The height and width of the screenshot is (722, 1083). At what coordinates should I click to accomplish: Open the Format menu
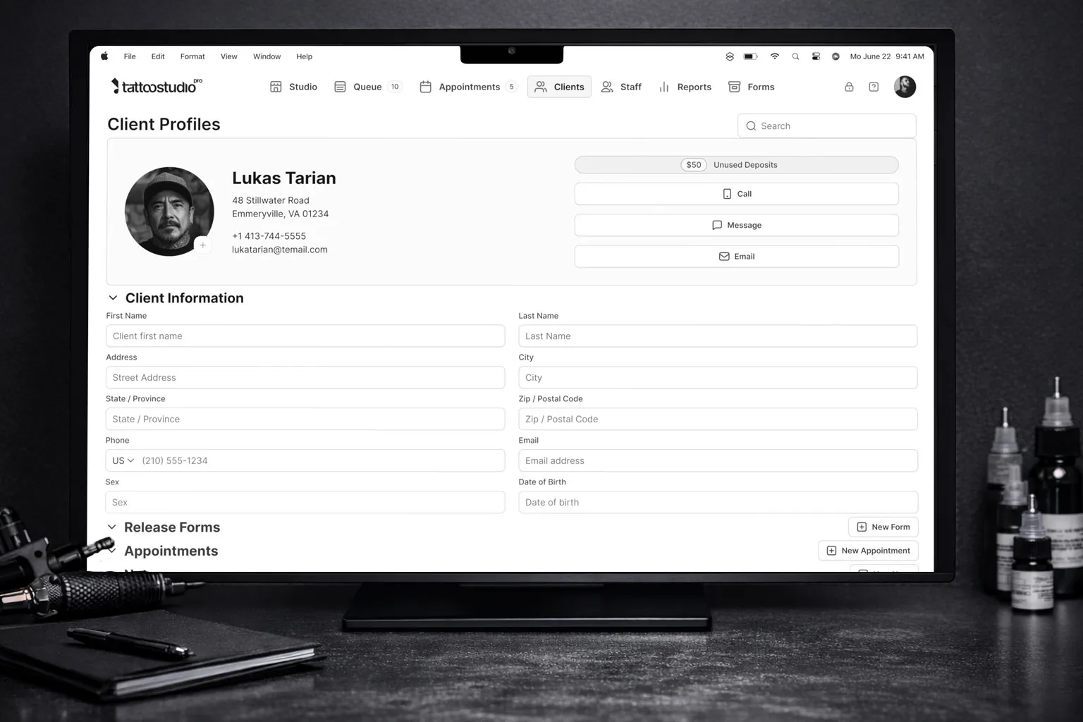click(x=192, y=56)
